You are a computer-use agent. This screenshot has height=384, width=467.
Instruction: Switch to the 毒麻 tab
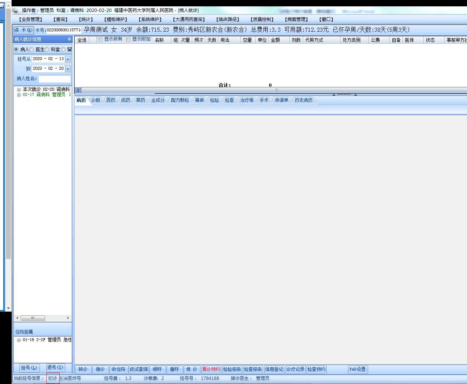(x=200, y=100)
